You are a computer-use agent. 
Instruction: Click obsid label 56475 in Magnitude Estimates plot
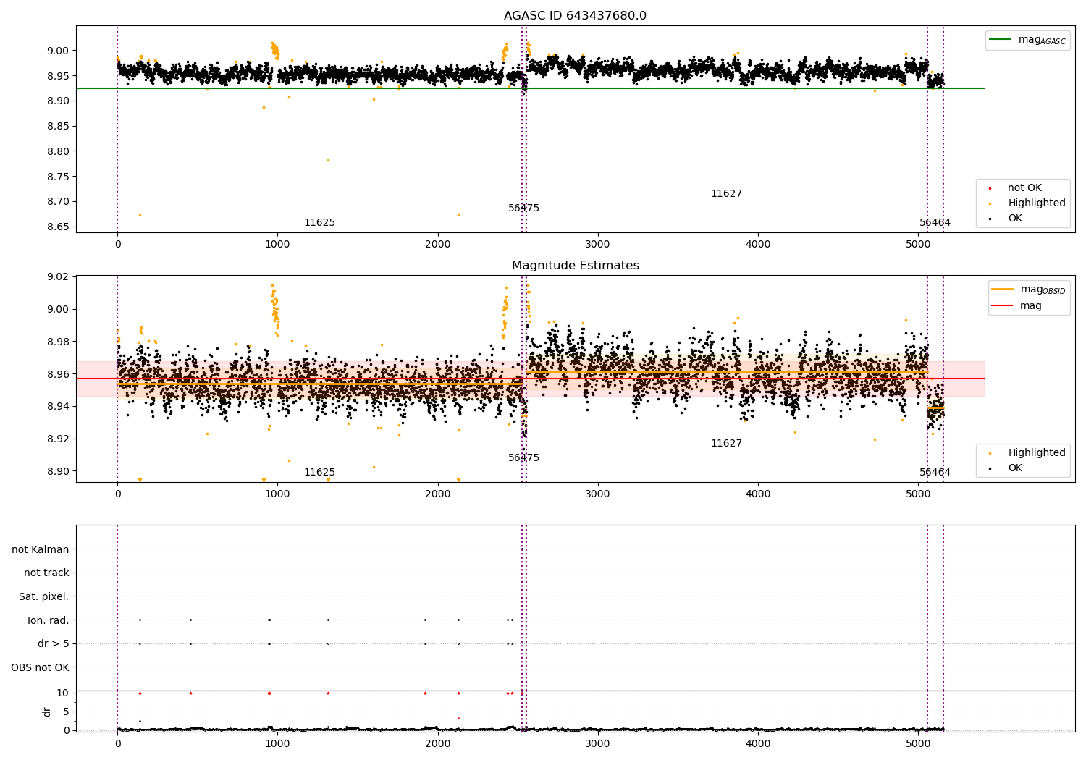[523, 458]
